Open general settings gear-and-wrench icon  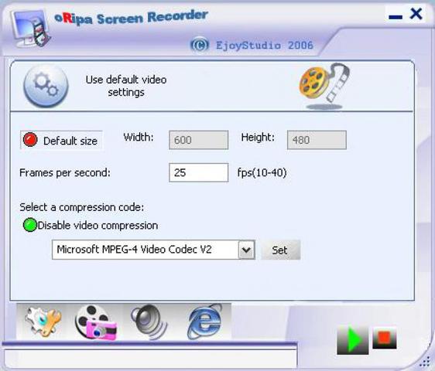coord(43,322)
